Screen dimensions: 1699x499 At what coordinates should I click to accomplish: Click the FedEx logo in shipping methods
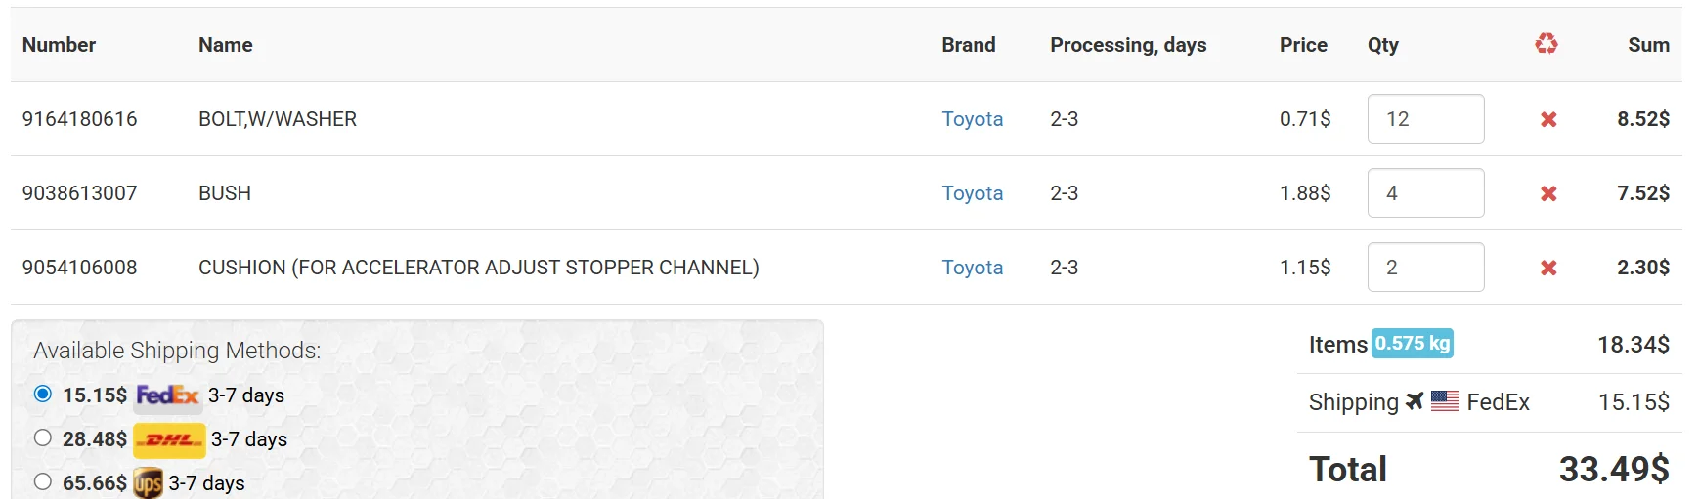click(x=167, y=395)
